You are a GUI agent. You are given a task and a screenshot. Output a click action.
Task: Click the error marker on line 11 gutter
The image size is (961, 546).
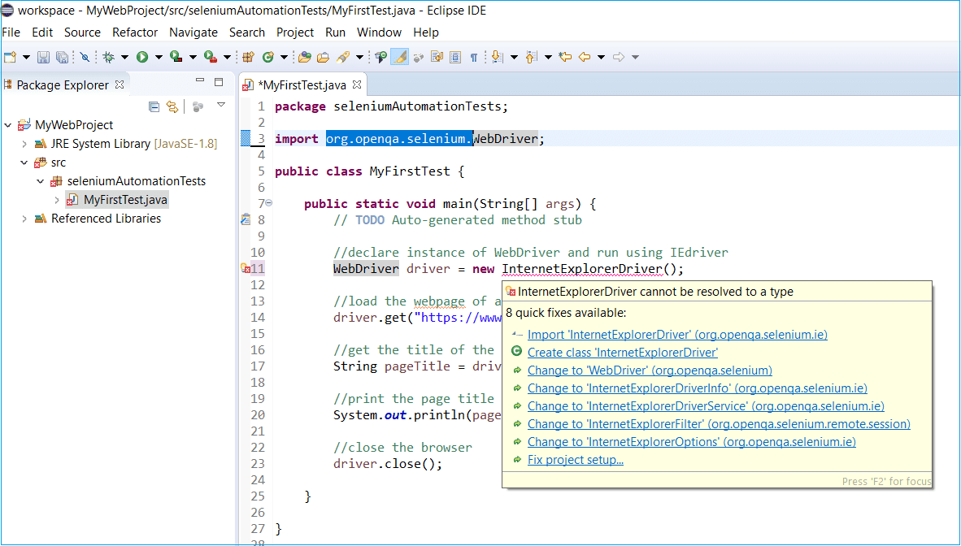pos(249,268)
